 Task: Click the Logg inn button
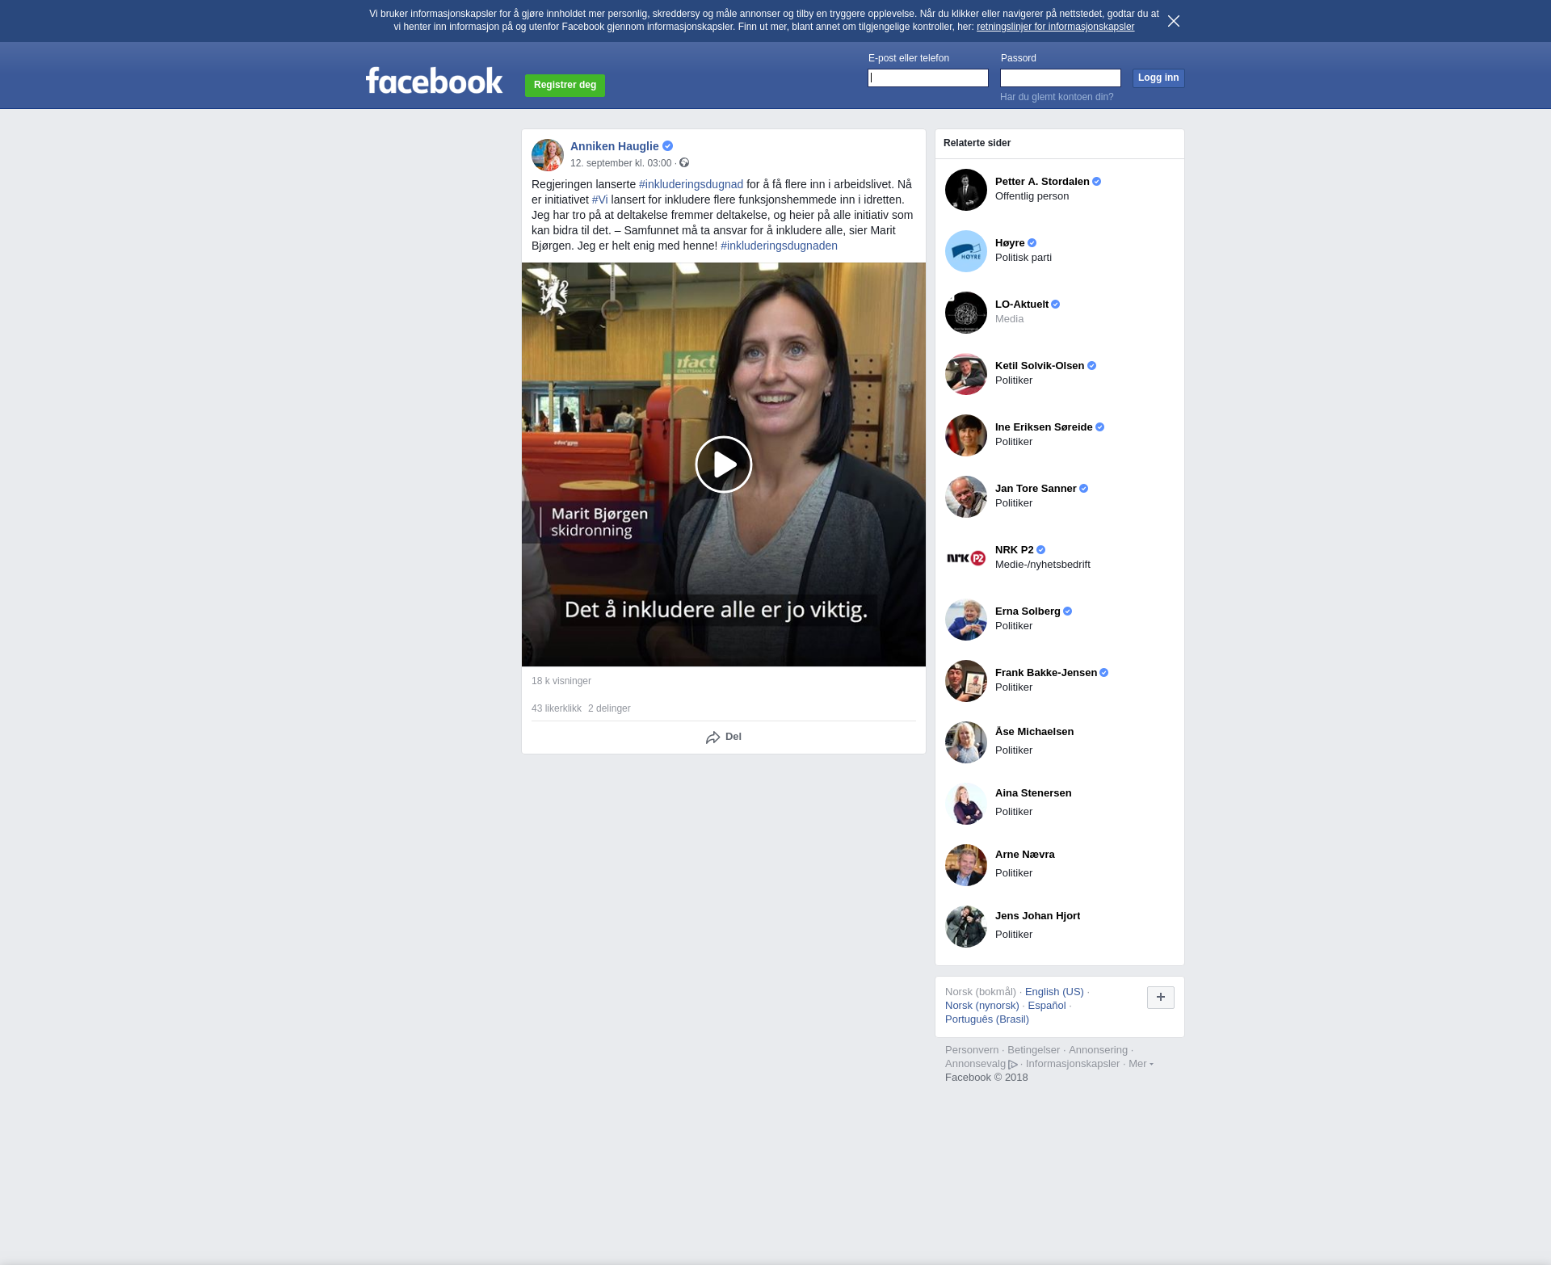click(x=1158, y=78)
